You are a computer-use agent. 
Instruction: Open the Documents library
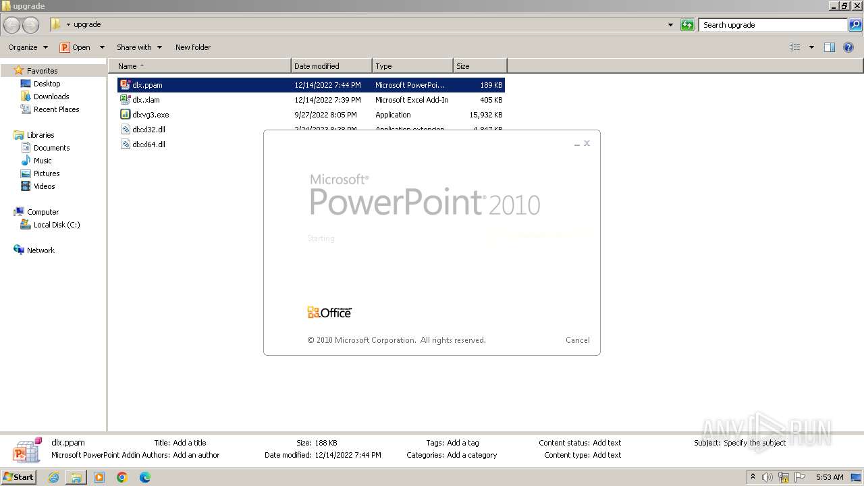pos(51,148)
